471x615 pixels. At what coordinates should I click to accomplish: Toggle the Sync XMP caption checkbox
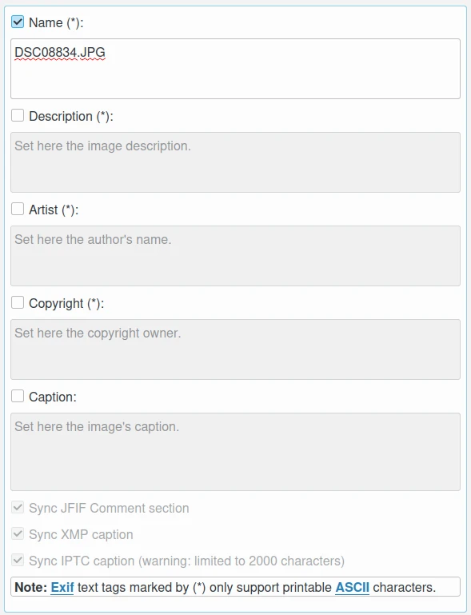18,533
